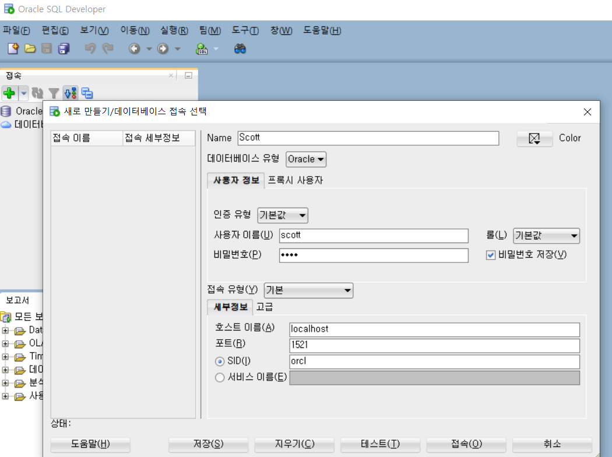Click the cloud connections icon

click(x=6, y=125)
